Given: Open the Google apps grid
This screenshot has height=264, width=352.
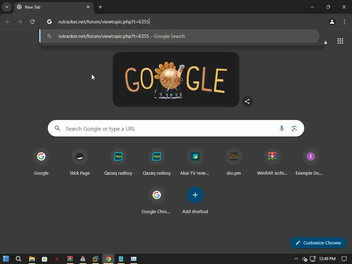Looking at the screenshot, I should click(x=340, y=41).
